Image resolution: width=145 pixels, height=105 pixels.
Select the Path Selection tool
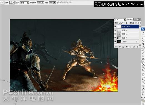[x=143, y=79]
